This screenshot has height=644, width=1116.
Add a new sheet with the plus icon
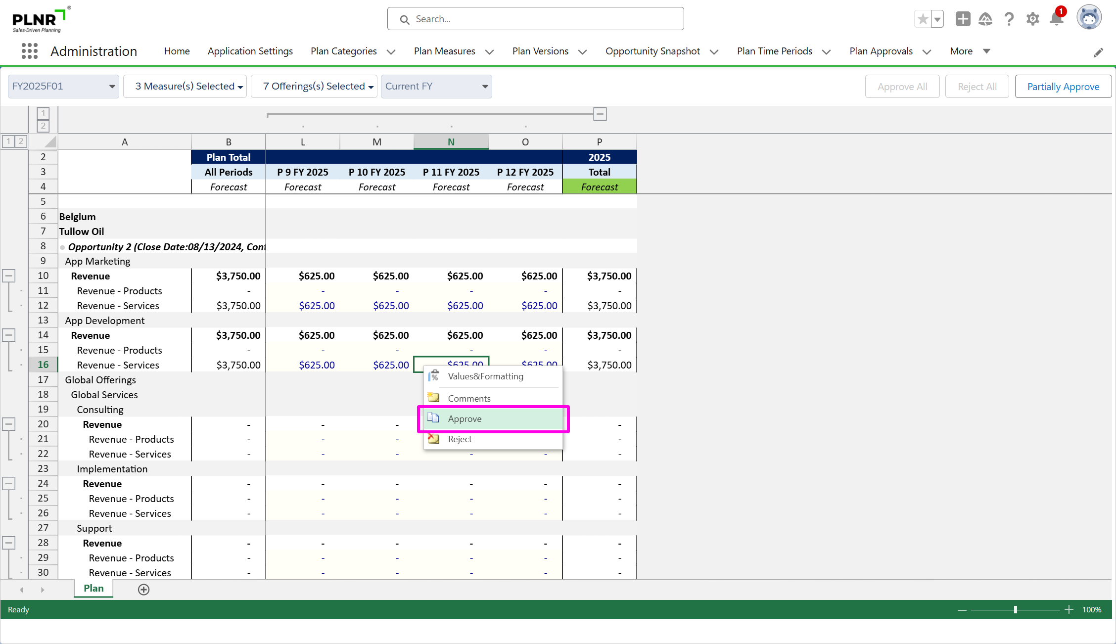click(143, 589)
